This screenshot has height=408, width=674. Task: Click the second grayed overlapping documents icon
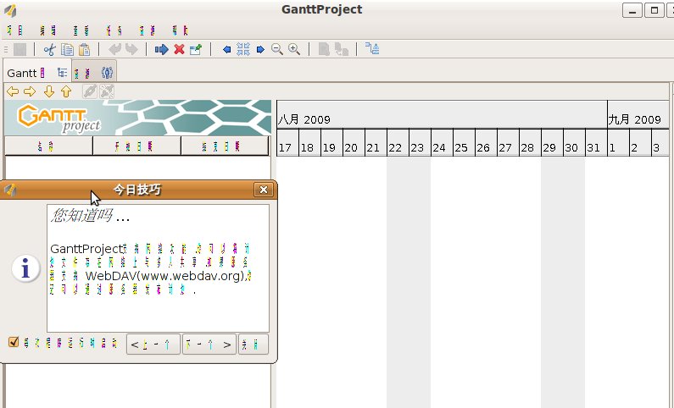tap(342, 49)
